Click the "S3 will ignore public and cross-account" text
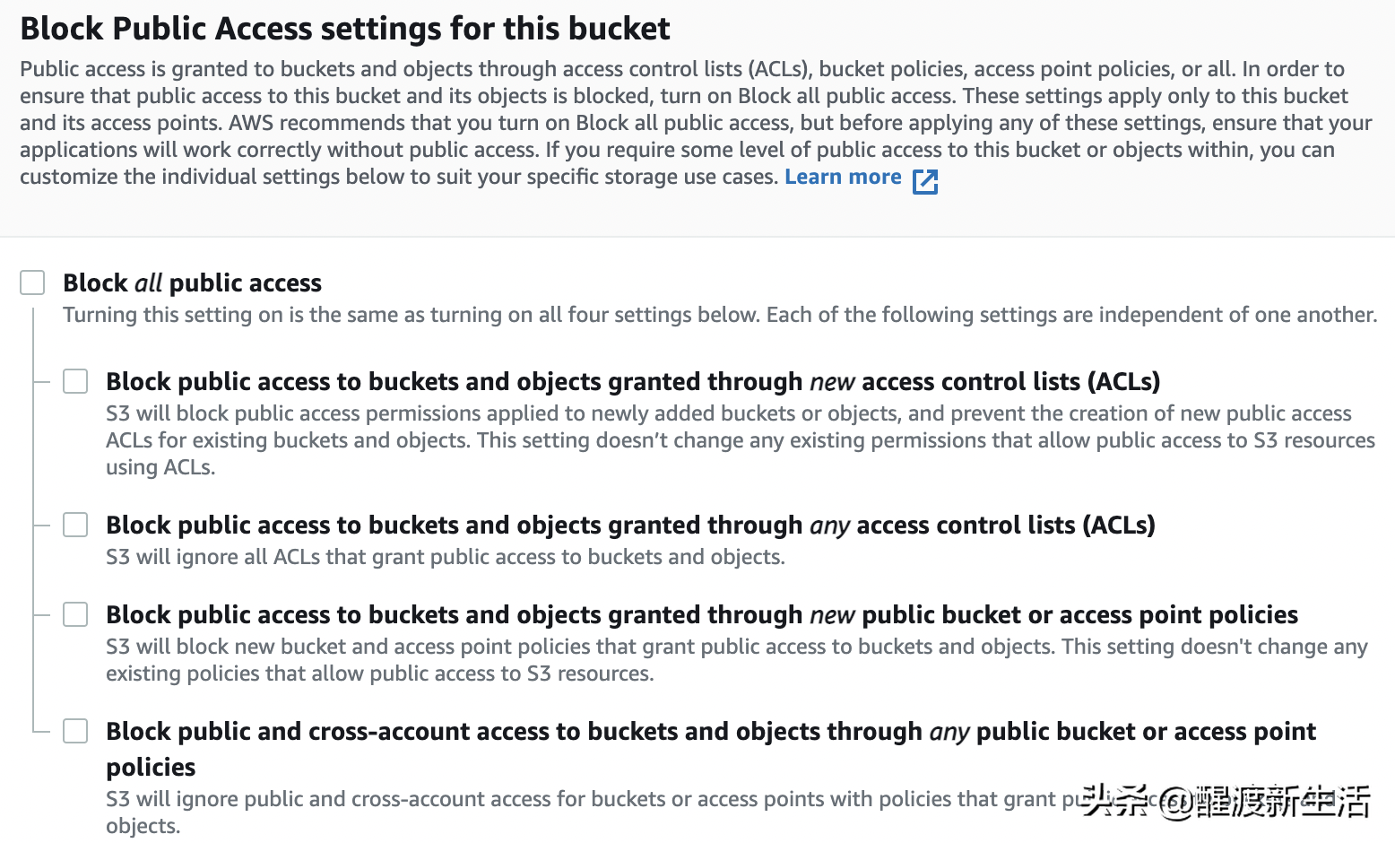The height and width of the screenshot is (843, 1395). 581,799
